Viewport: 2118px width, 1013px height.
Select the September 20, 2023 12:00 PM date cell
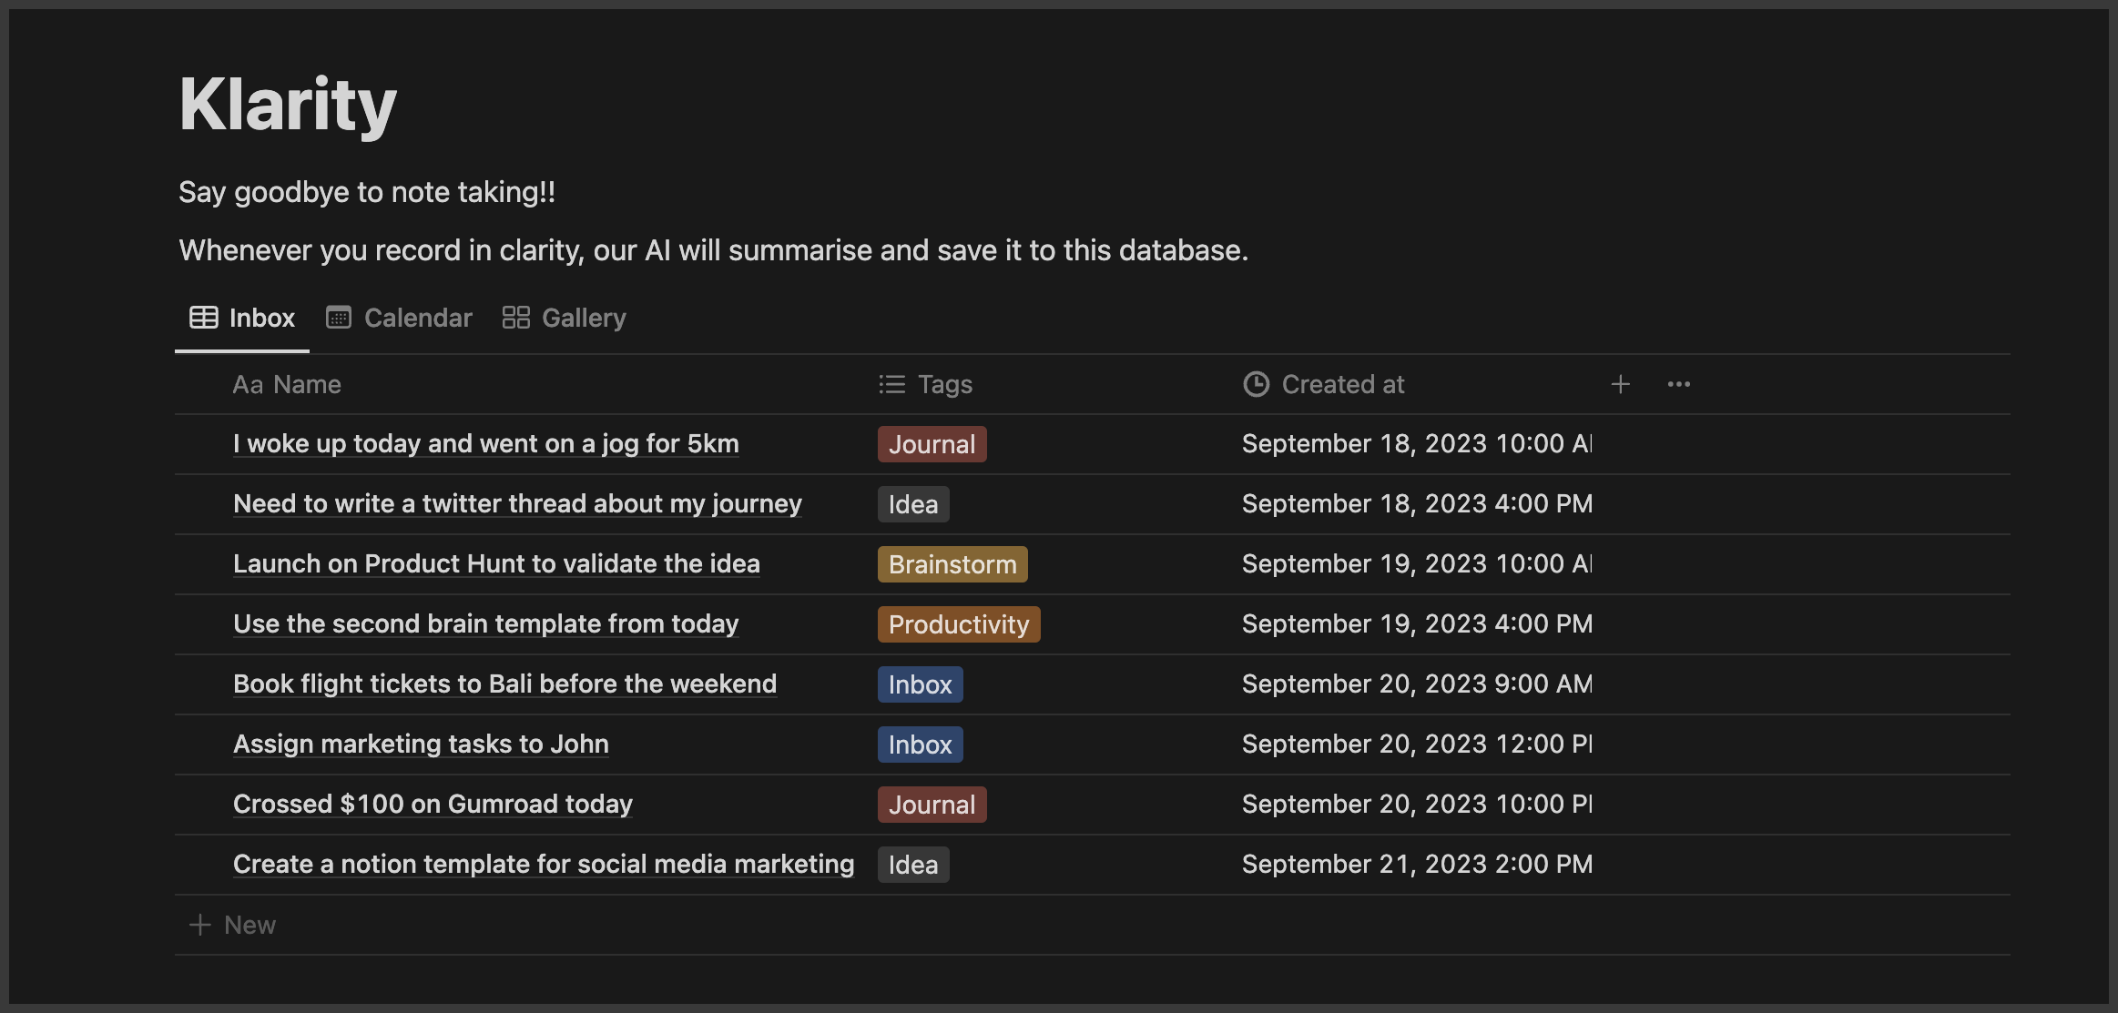[1417, 744]
